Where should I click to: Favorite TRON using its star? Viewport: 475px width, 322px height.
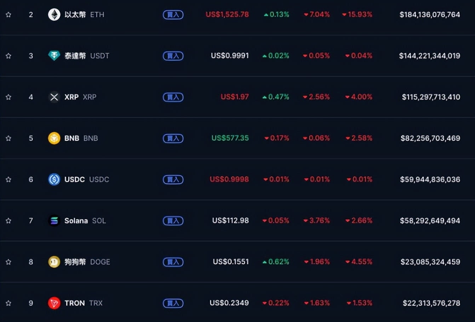click(8, 303)
